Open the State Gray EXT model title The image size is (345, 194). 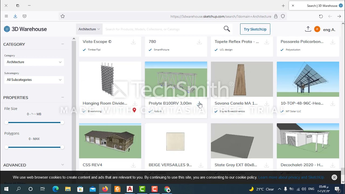(x=236, y=165)
